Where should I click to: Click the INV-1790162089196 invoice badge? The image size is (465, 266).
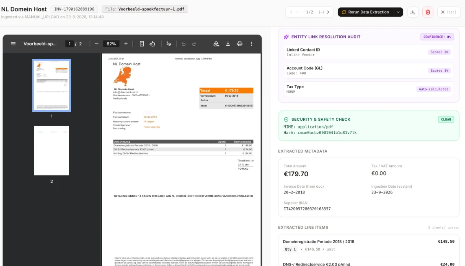pos(74,9)
